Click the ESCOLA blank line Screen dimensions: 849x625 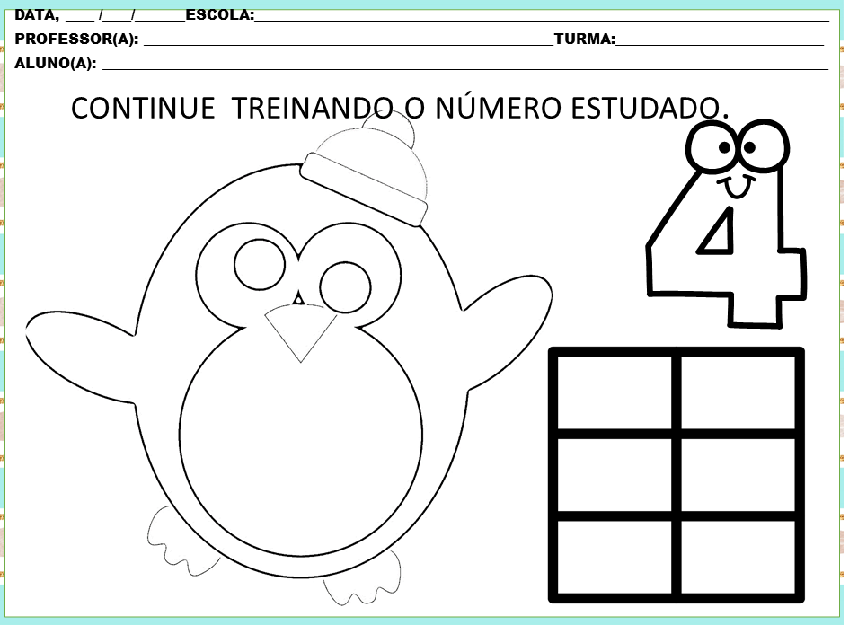click(x=539, y=16)
